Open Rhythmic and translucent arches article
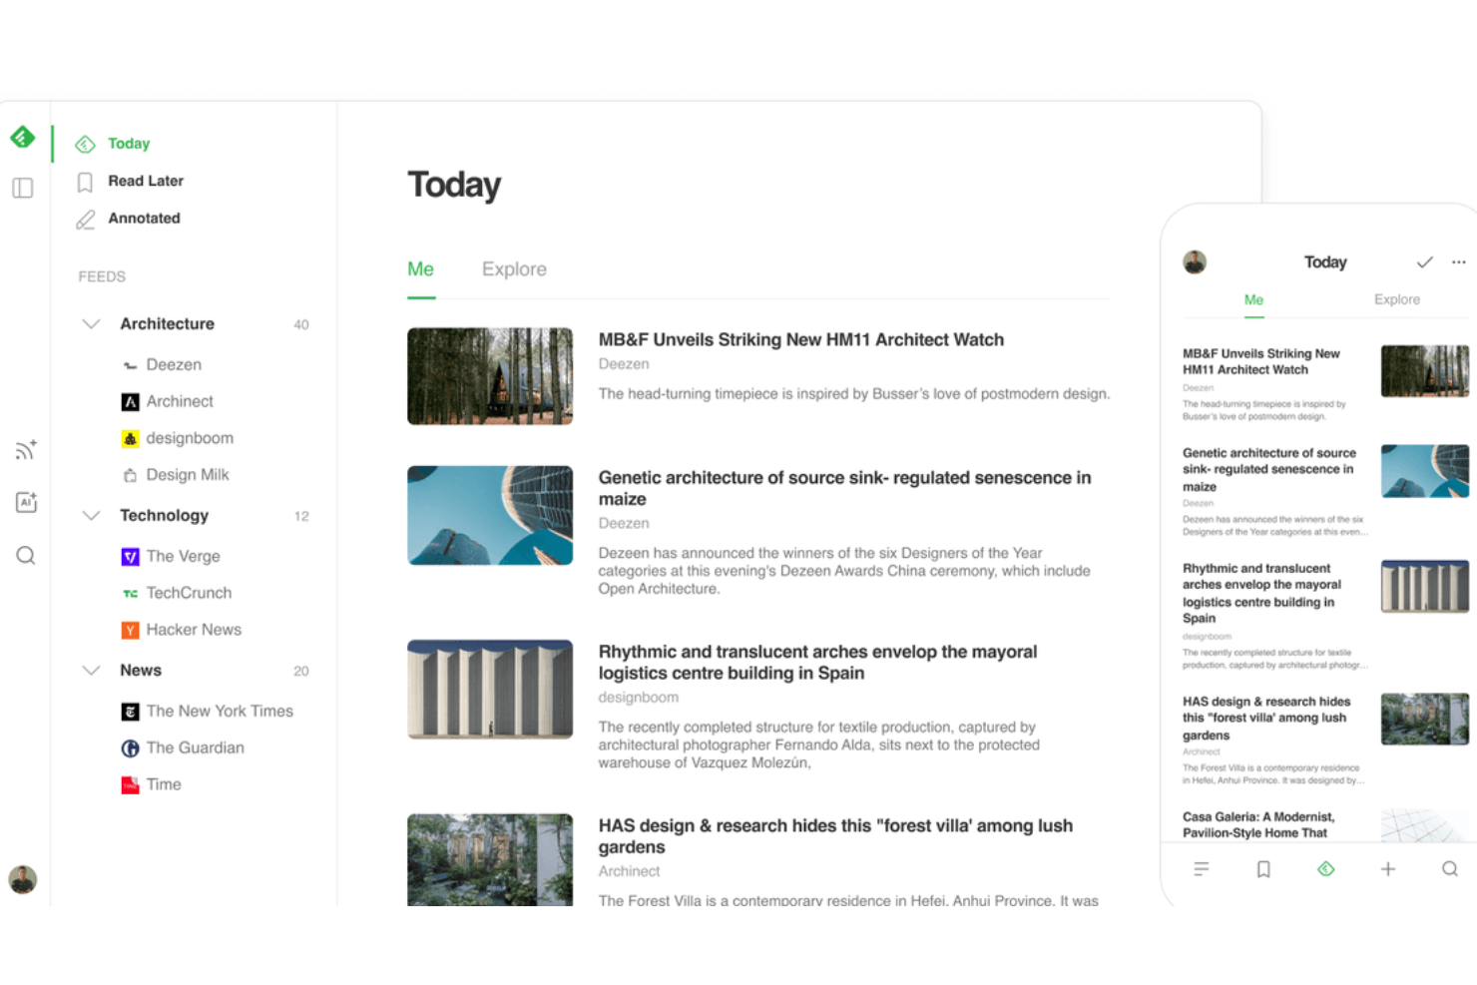This screenshot has height=985, width=1477. click(x=817, y=663)
